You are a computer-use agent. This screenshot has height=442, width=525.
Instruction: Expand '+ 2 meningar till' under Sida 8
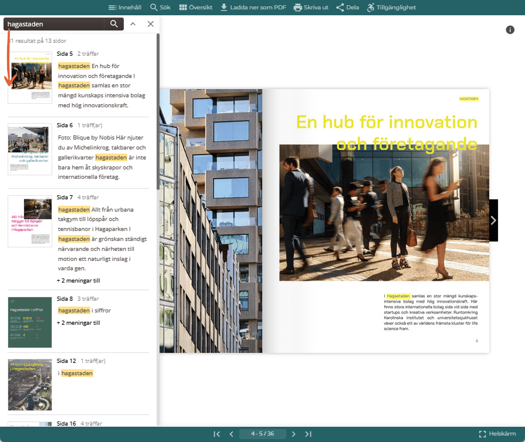coord(79,323)
